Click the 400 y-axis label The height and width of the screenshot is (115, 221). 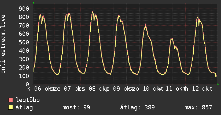pyautogui.click(x=24, y=51)
